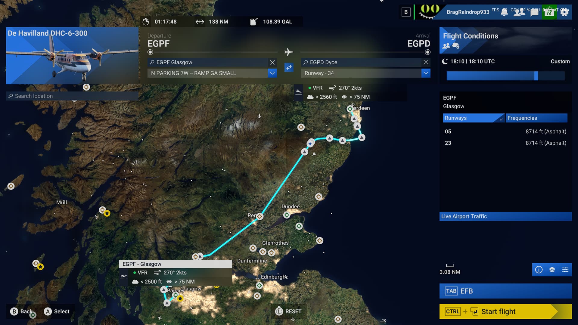Click the De Havilland DHC-6-300 aircraft thumbnail

click(x=72, y=56)
